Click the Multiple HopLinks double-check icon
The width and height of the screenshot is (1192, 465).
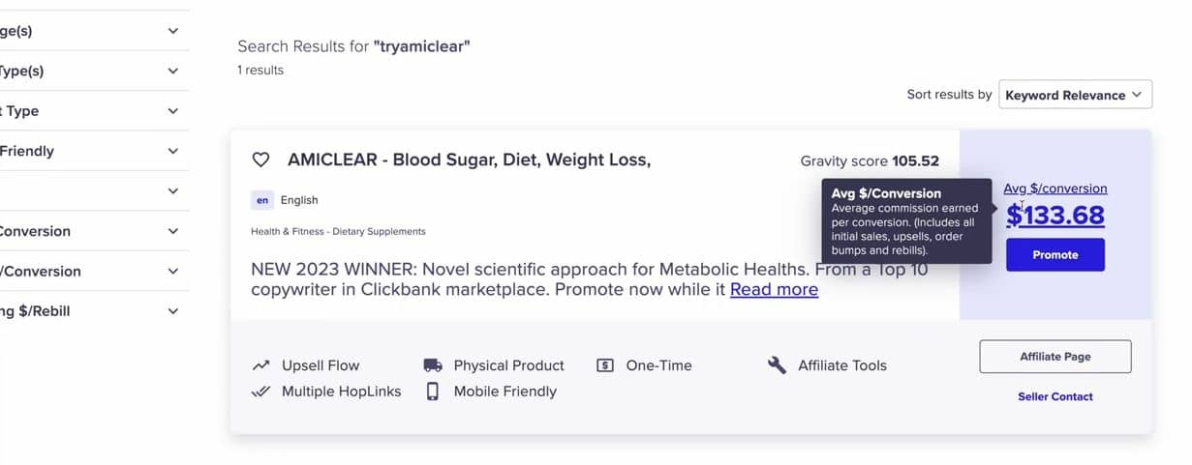click(x=260, y=392)
